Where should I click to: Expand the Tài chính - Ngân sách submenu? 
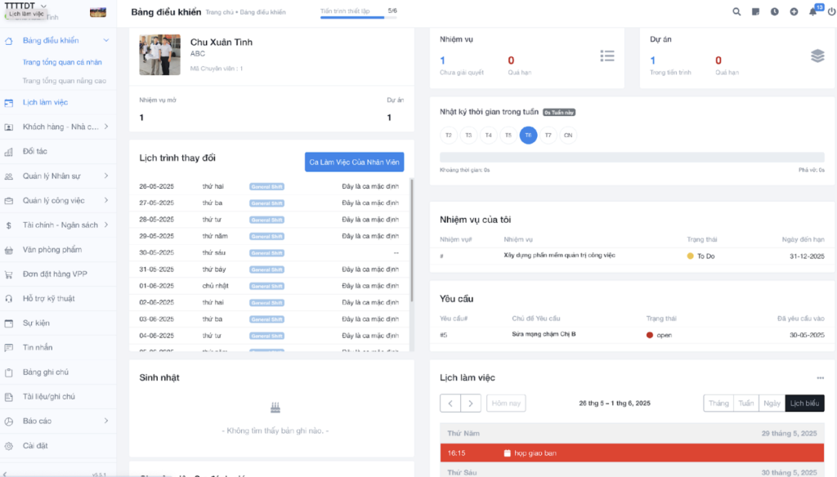[x=106, y=225]
